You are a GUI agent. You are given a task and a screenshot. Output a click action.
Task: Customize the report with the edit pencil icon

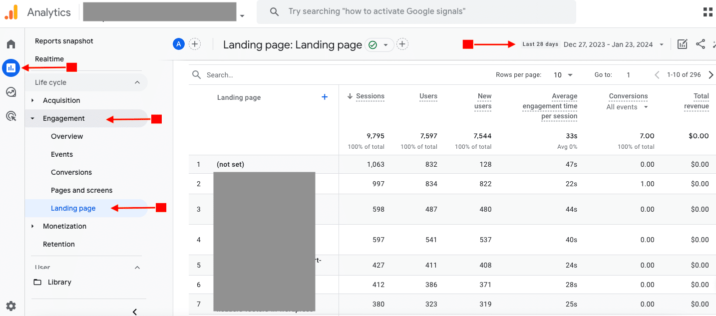click(x=682, y=44)
